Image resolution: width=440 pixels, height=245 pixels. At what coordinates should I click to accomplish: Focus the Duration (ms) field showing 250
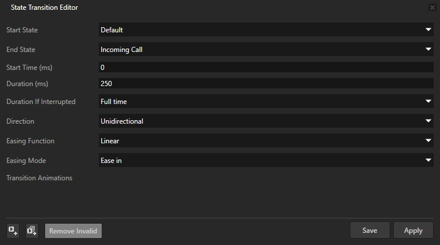(x=266, y=84)
